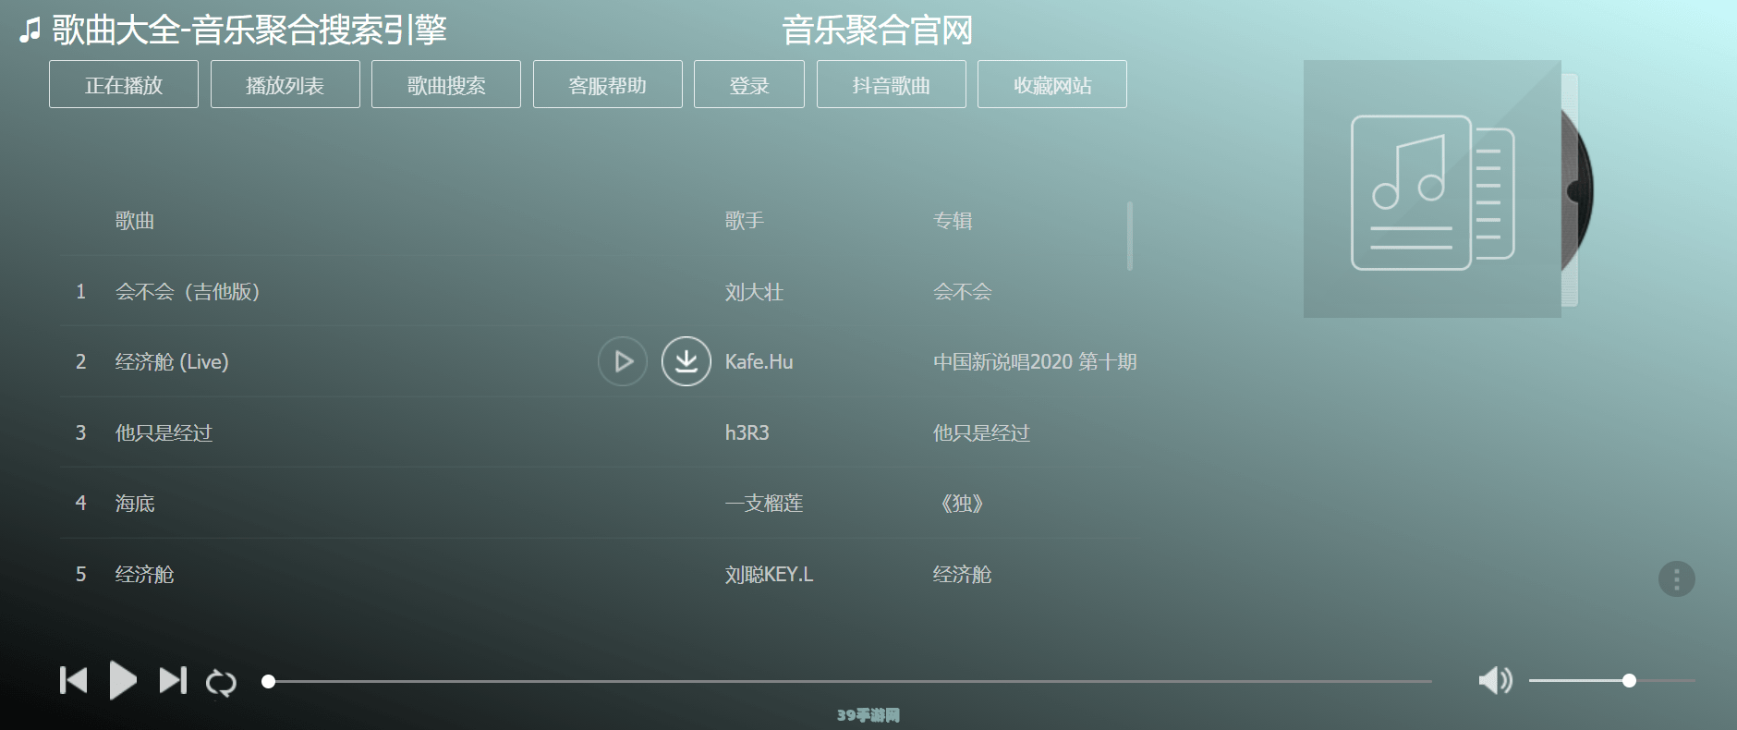The height and width of the screenshot is (730, 1737).
Task: Click the album 中国新说唱2020 第十期
Action: [x=1035, y=362]
